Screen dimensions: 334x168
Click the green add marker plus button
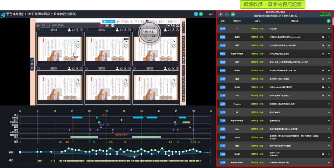click(328, 21)
